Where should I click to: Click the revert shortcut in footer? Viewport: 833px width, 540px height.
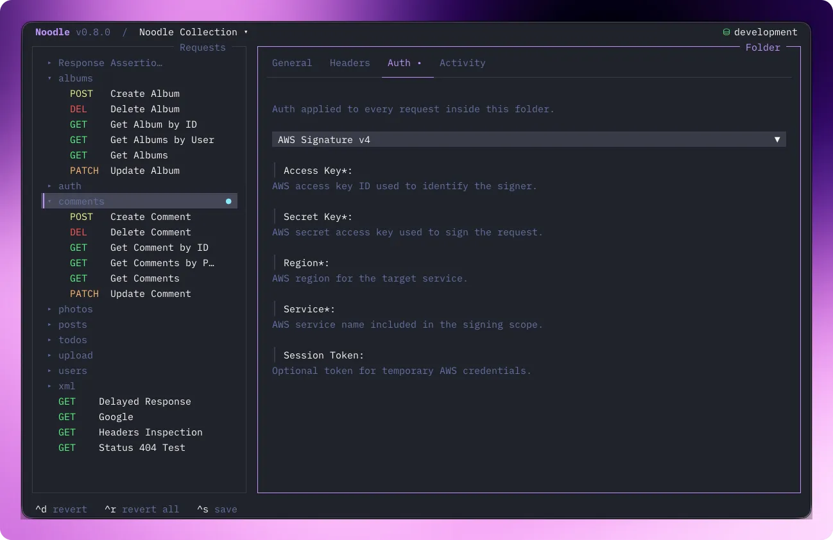(61, 509)
